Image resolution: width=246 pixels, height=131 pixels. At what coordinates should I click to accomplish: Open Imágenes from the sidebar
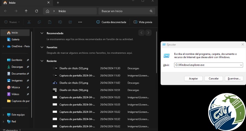(17, 80)
